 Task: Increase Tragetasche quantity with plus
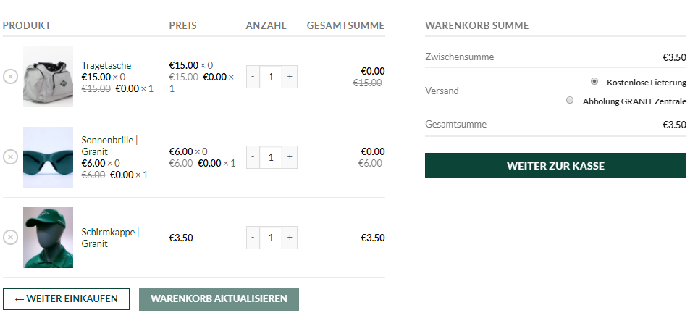[290, 77]
